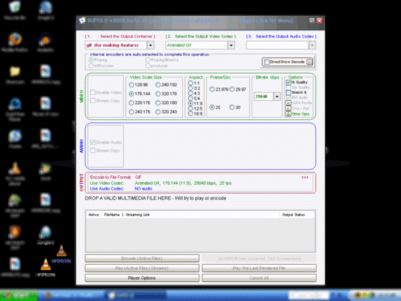Set frame rate to 23.976
Viewport: 401px width, 301px height.
point(211,89)
